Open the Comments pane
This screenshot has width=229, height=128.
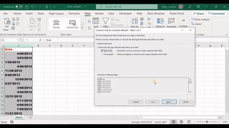pos(216,14)
